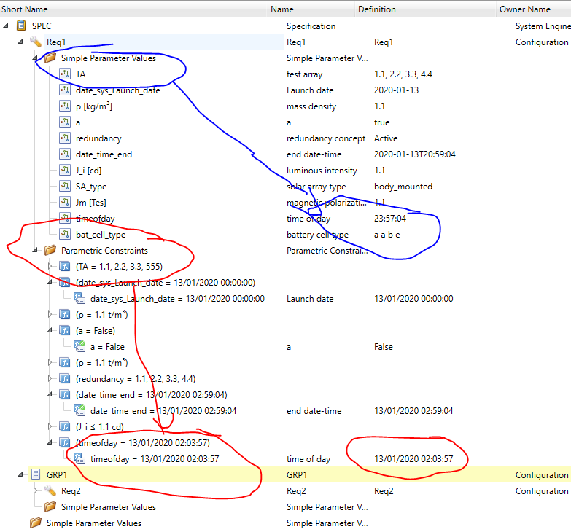Click the 'Specification' name cell

click(x=311, y=26)
